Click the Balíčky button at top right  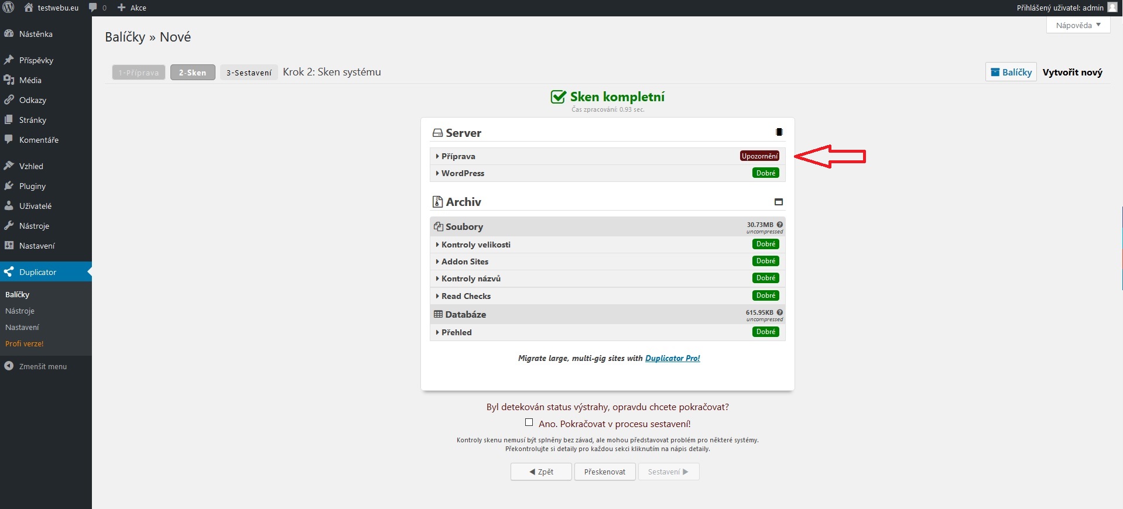[1011, 72]
